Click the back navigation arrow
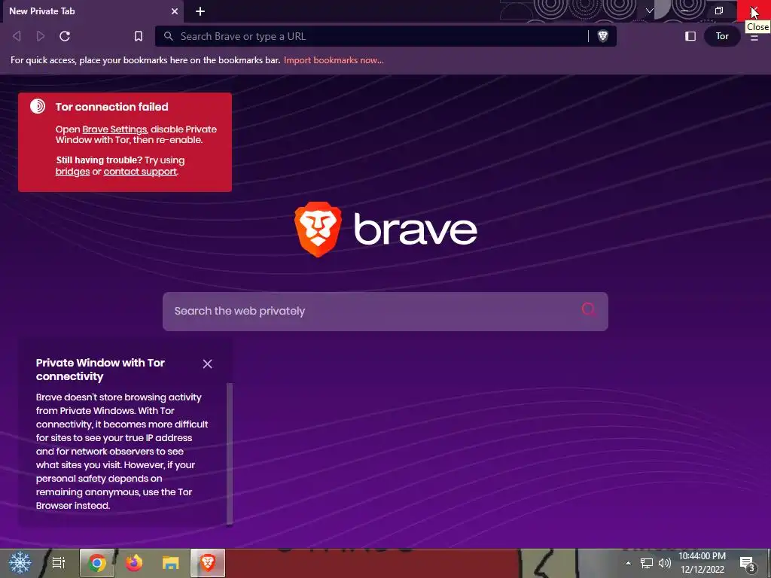The height and width of the screenshot is (578, 771). click(17, 36)
